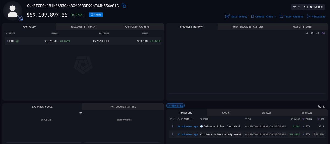
Task: Click the copy icon above transfers table
Action: tap(320, 106)
